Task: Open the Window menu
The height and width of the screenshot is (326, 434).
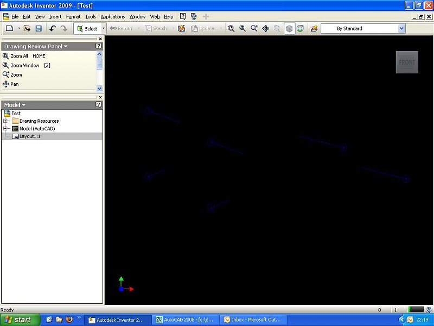Action: point(138,17)
